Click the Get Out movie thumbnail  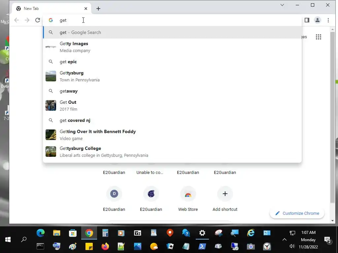(x=51, y=105)
